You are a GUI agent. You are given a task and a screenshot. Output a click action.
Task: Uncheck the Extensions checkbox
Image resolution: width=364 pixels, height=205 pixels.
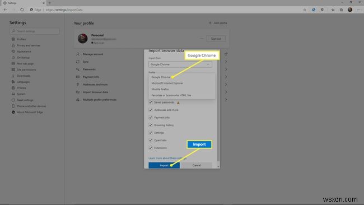151,148
